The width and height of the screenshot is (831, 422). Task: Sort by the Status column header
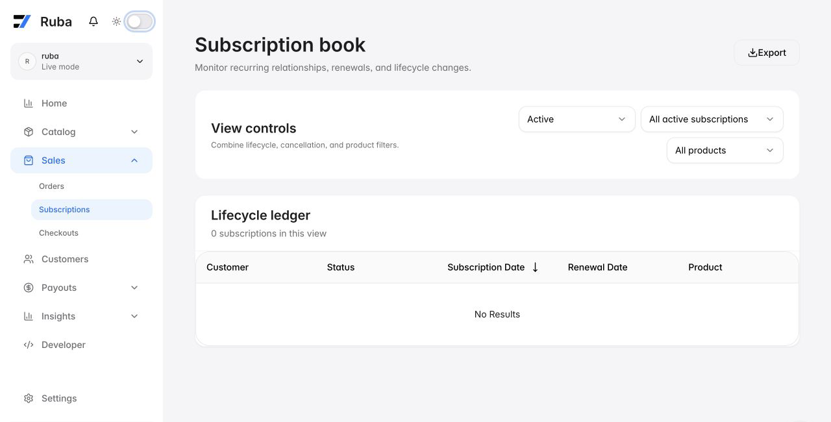tap(341, 267)
